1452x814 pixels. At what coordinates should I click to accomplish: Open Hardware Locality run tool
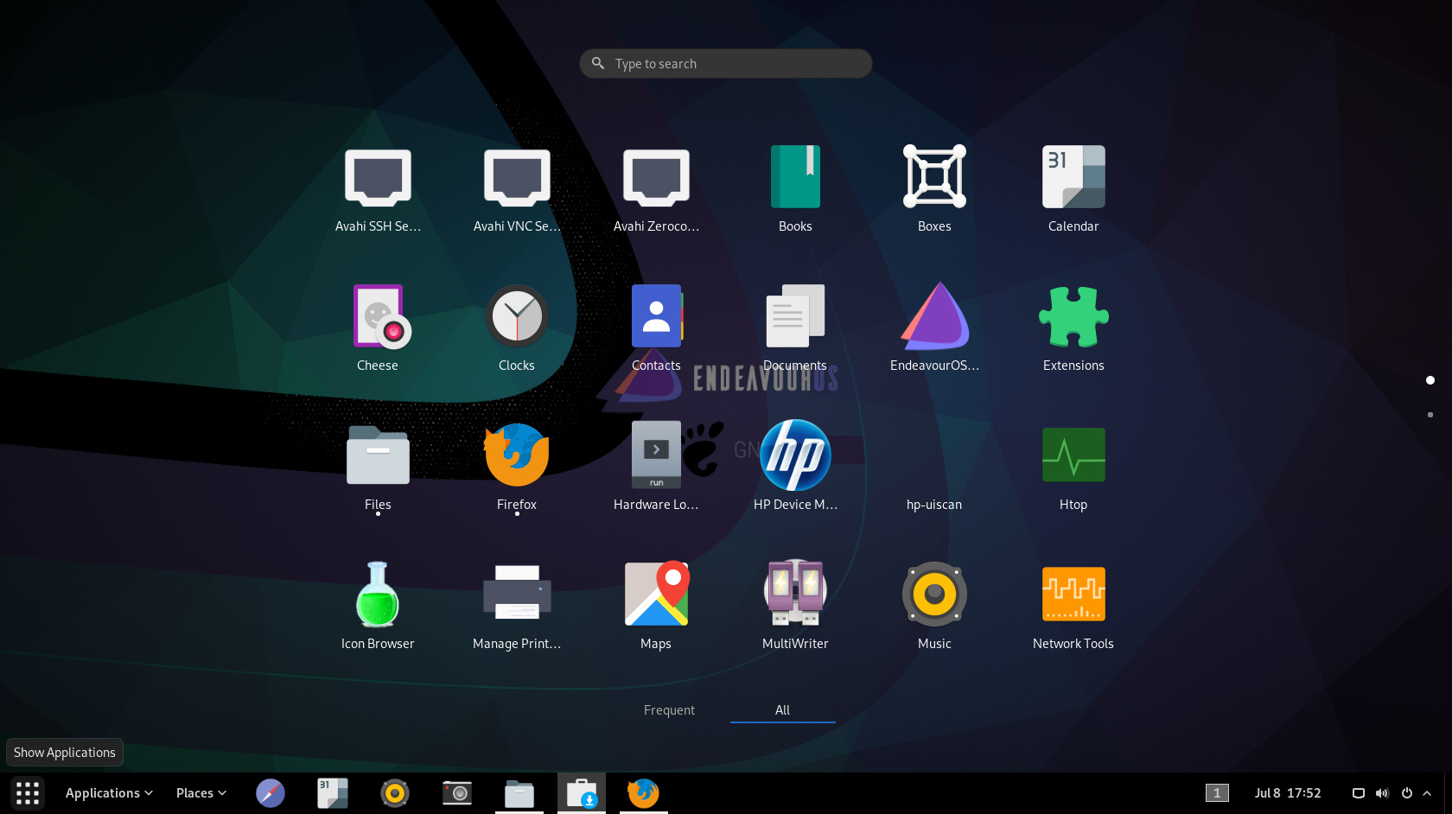[x=656, y=467]
